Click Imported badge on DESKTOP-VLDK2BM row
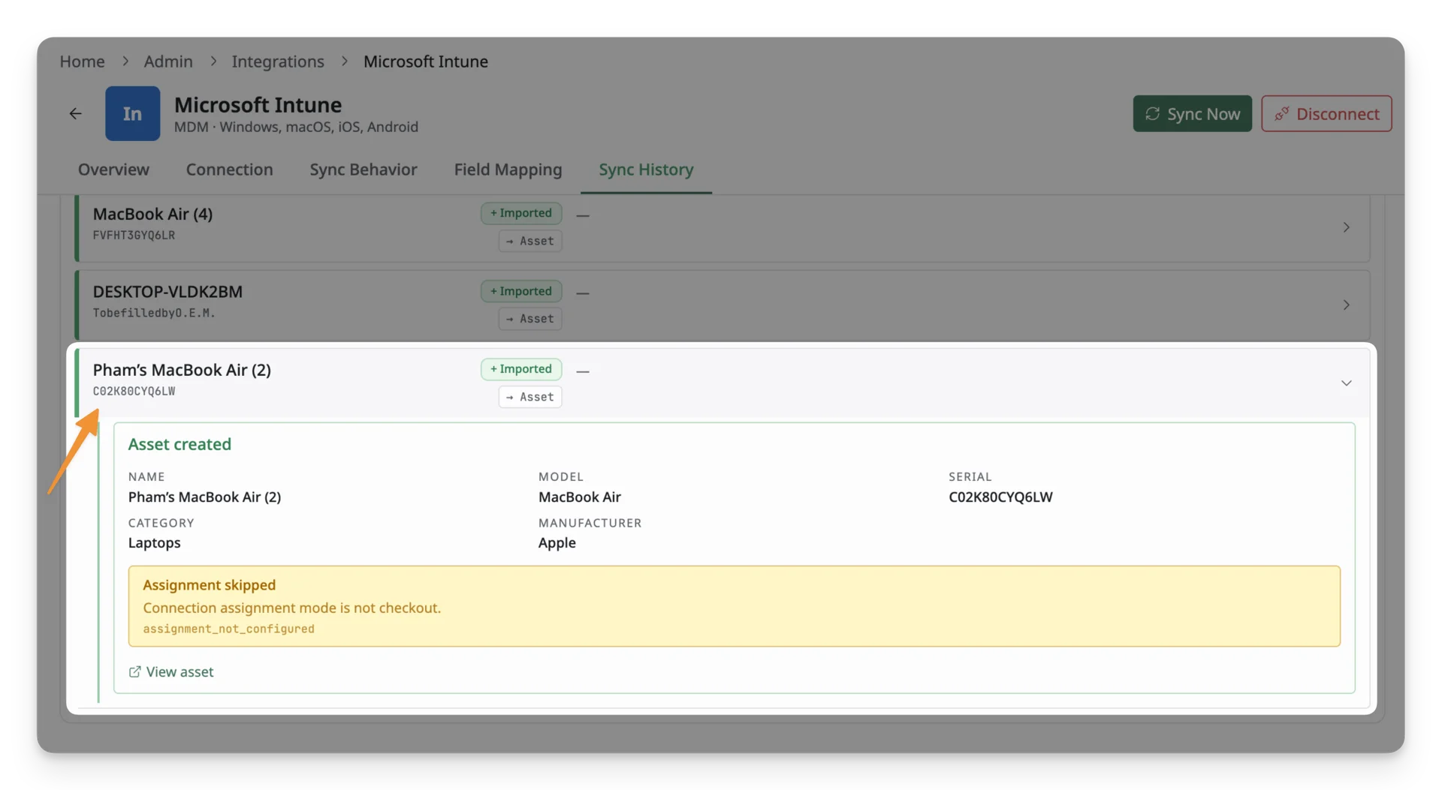The height and width of the screenshot is (790, 1442). (x=521, y=291)
